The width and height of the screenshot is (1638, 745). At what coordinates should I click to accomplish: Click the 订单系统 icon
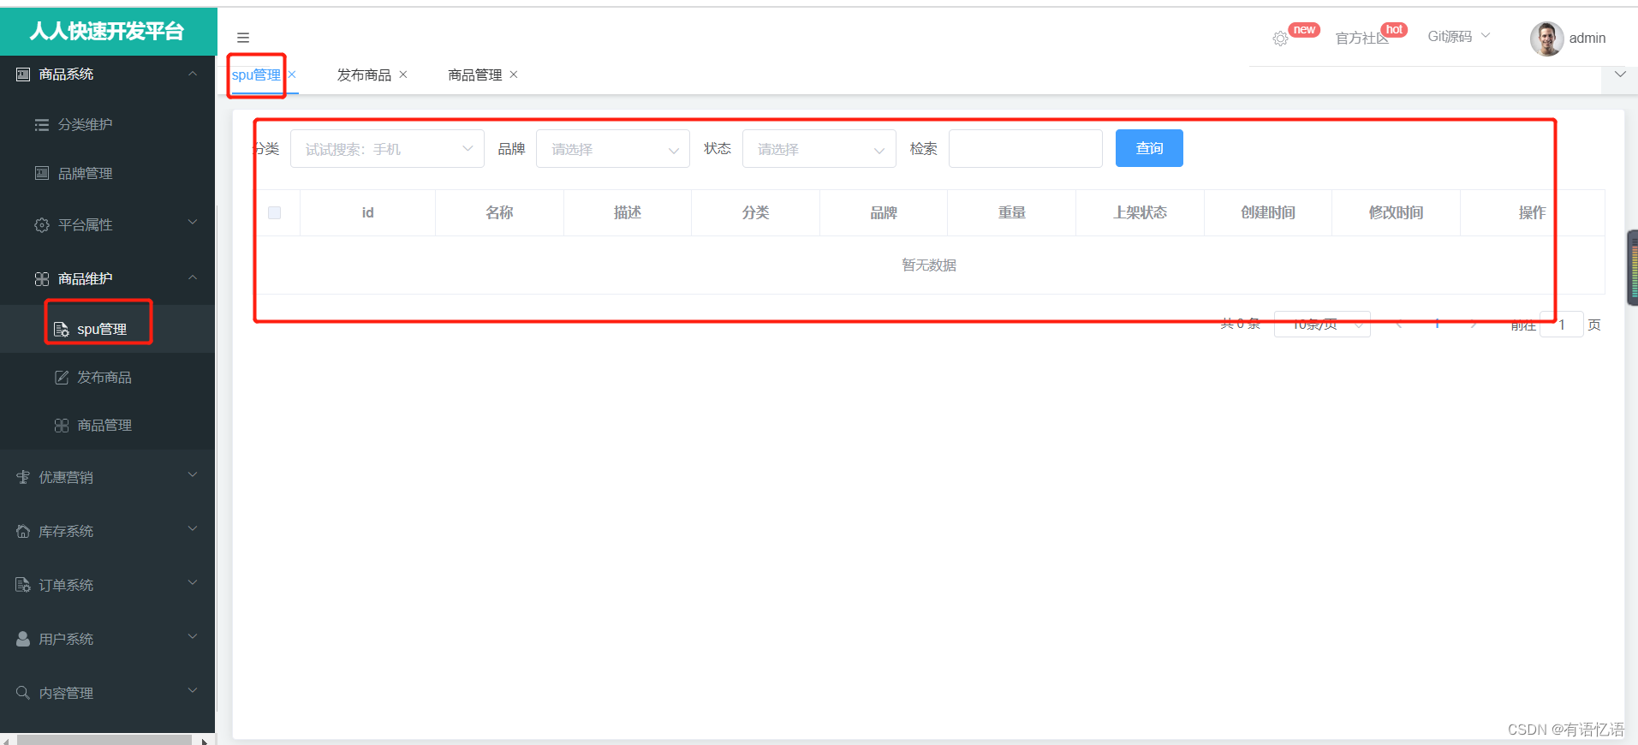pyautogui.click(x=23, y=585)
